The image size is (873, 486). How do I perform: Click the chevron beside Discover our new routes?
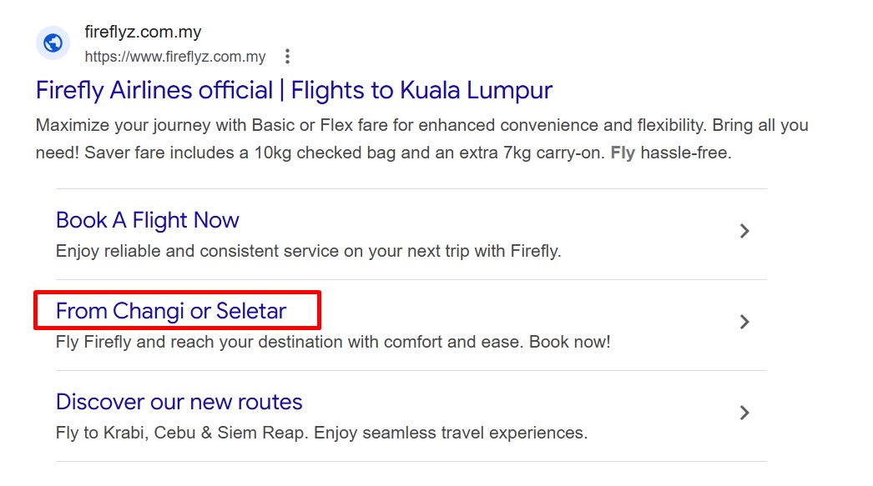[744, 413]
